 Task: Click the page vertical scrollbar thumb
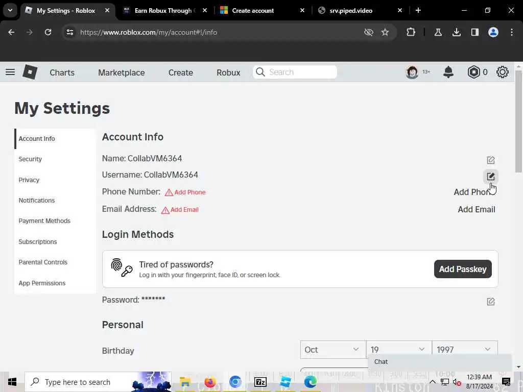[x=518, y=121]
